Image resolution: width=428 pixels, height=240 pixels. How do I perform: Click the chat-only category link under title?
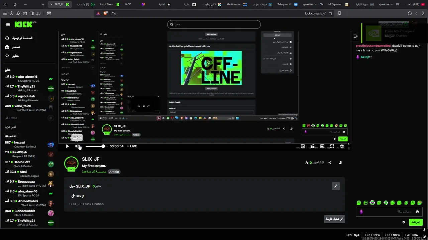[x=94, y=172]
